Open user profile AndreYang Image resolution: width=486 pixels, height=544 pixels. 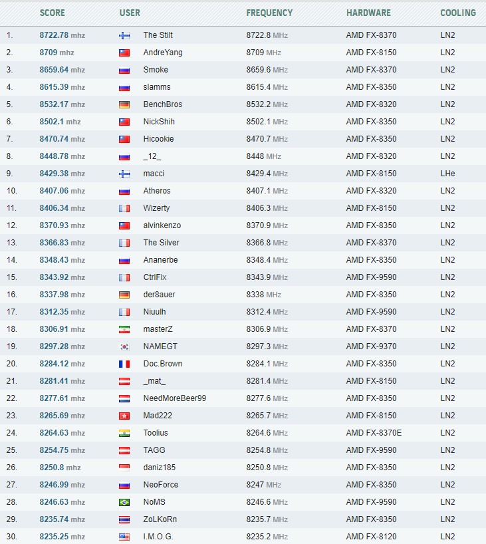[x=163, y=53]
